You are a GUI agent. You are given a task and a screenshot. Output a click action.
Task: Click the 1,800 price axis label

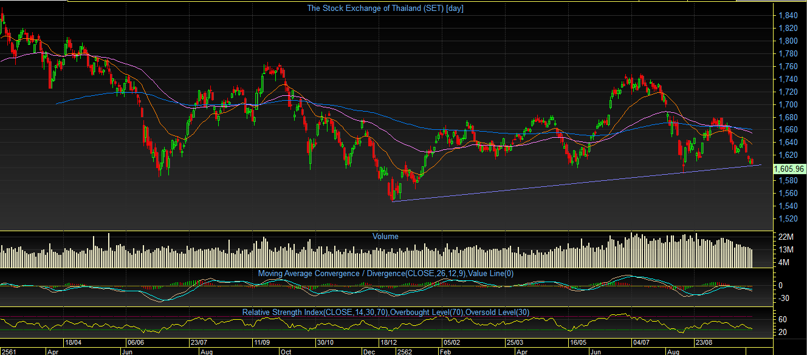click(788, 41)
